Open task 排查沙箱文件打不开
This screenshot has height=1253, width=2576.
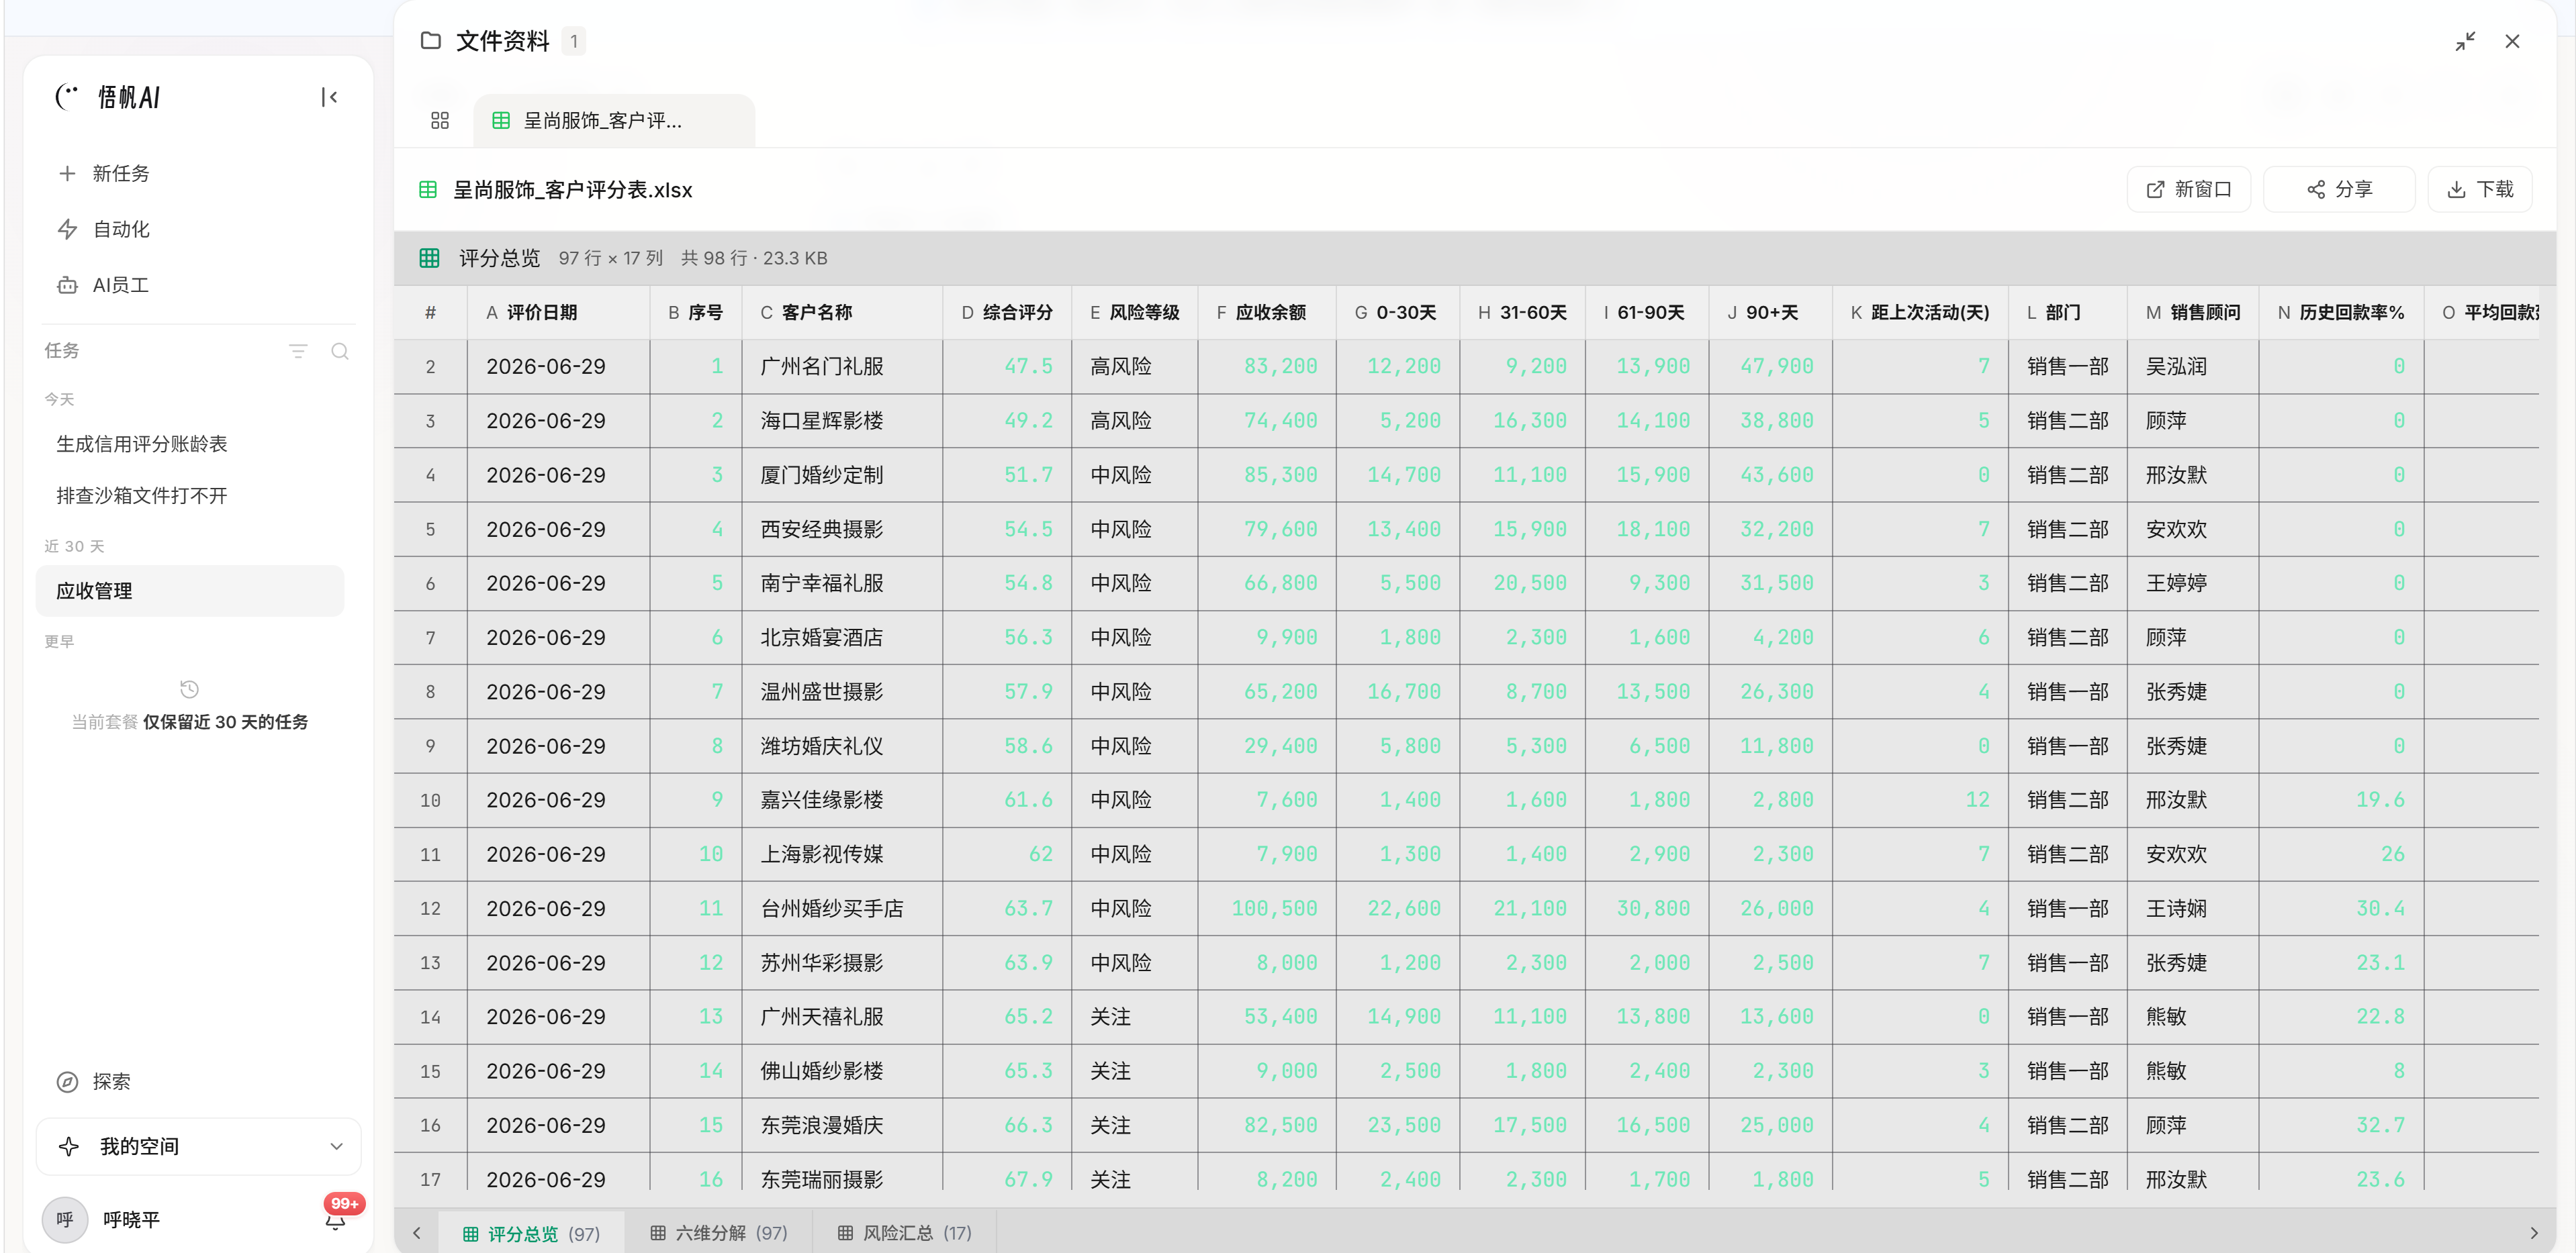pyautogui.click(x=142, y=495)
